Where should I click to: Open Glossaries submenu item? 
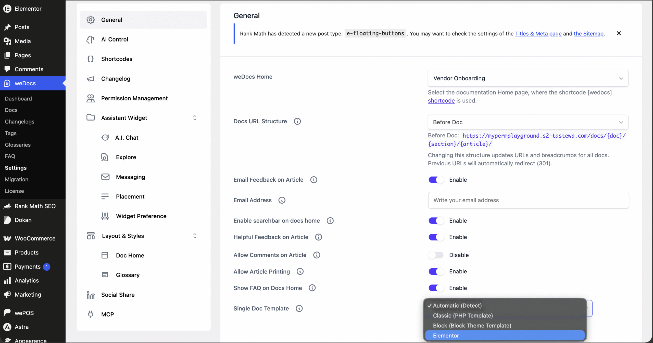click(x=18, y=145)
